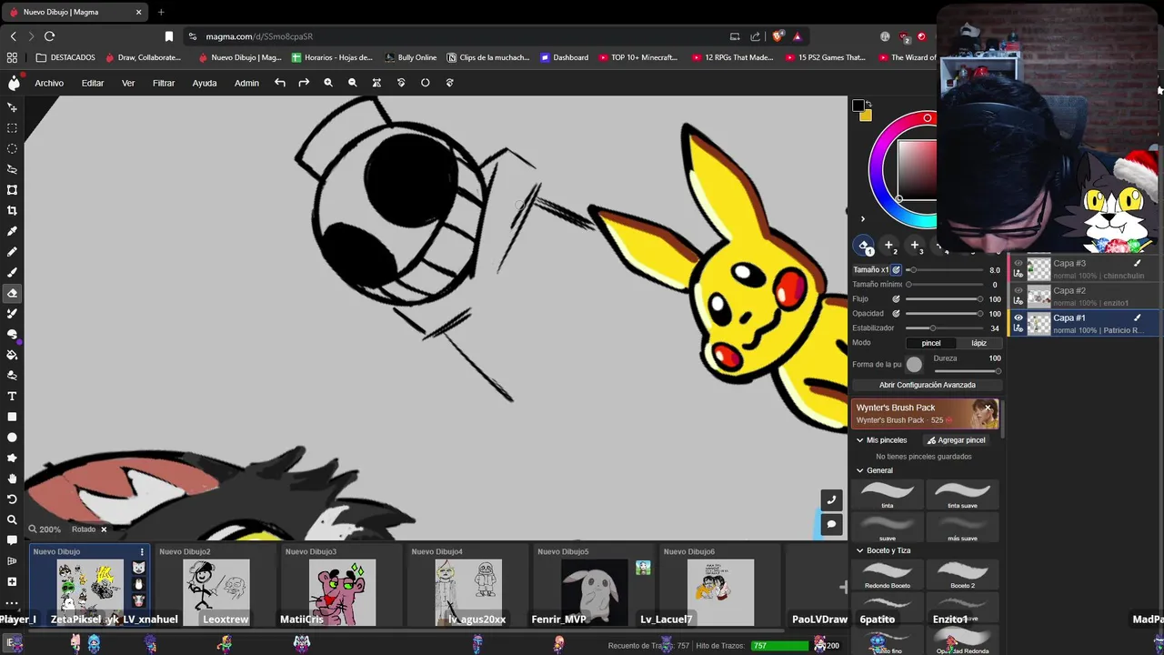Image resolution: width=1164 pixels, height=655 pixels.
Task: Select the paint bucket fill tool
Action: click(12, 355)
